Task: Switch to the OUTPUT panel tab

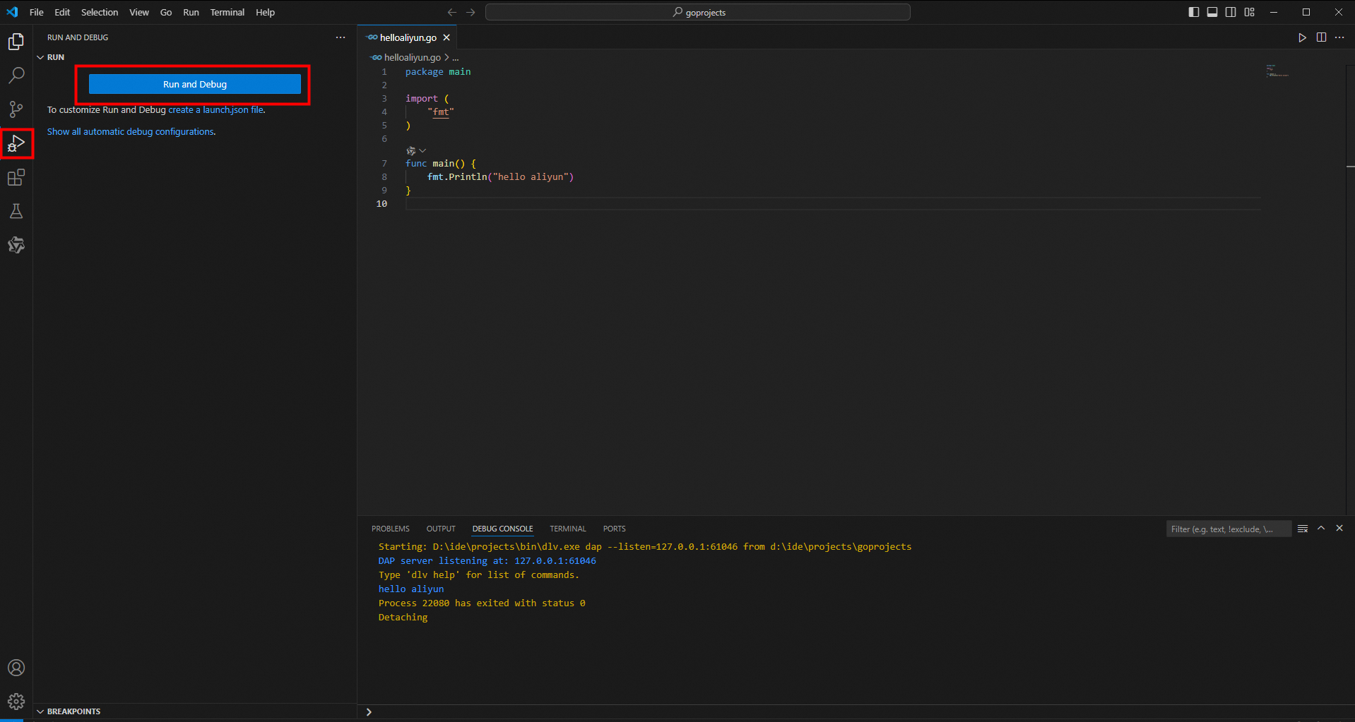Action: click(441, 529)
